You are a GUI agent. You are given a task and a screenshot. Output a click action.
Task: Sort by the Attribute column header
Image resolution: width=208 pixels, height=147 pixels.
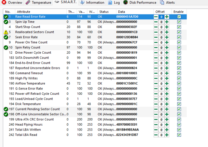click(41, 12)
